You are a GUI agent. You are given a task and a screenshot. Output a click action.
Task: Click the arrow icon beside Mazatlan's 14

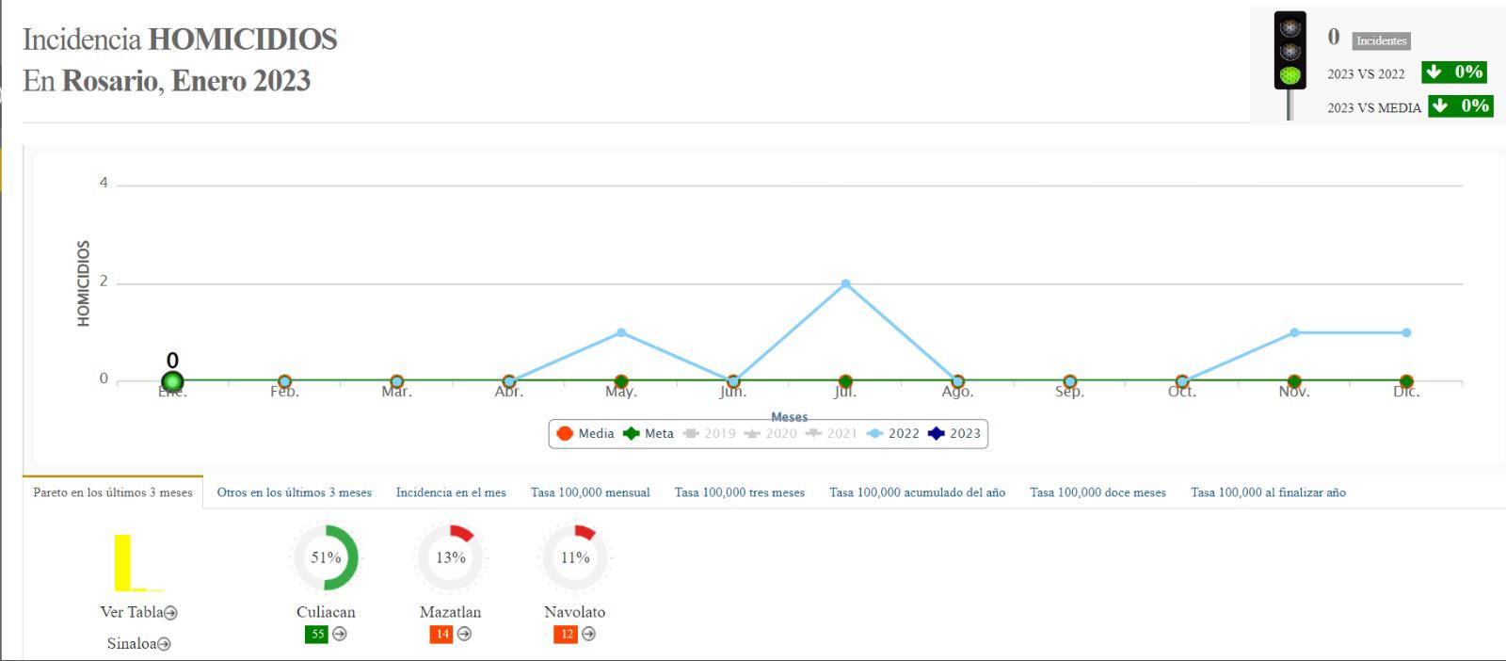(x=464, y=634)
